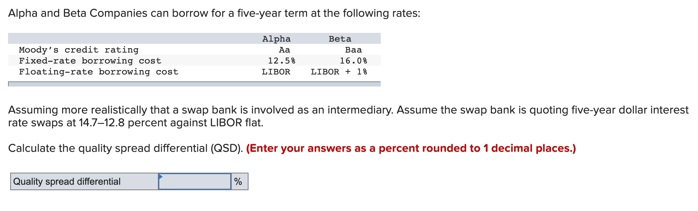Select the Alpha column header in the table
The height and width of the screenshot is (211, 698).
pyautogui.click(x=276, y=38)
